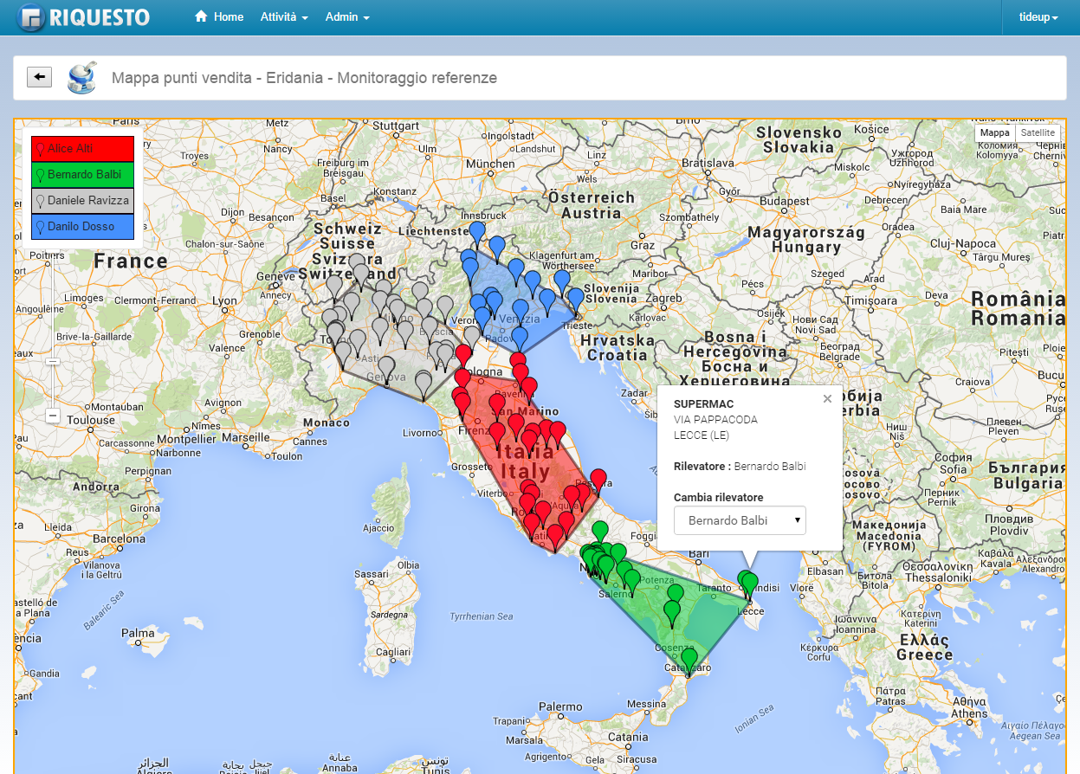Click the red marker icon in Alice Alti legend

(x=40, y=149)
